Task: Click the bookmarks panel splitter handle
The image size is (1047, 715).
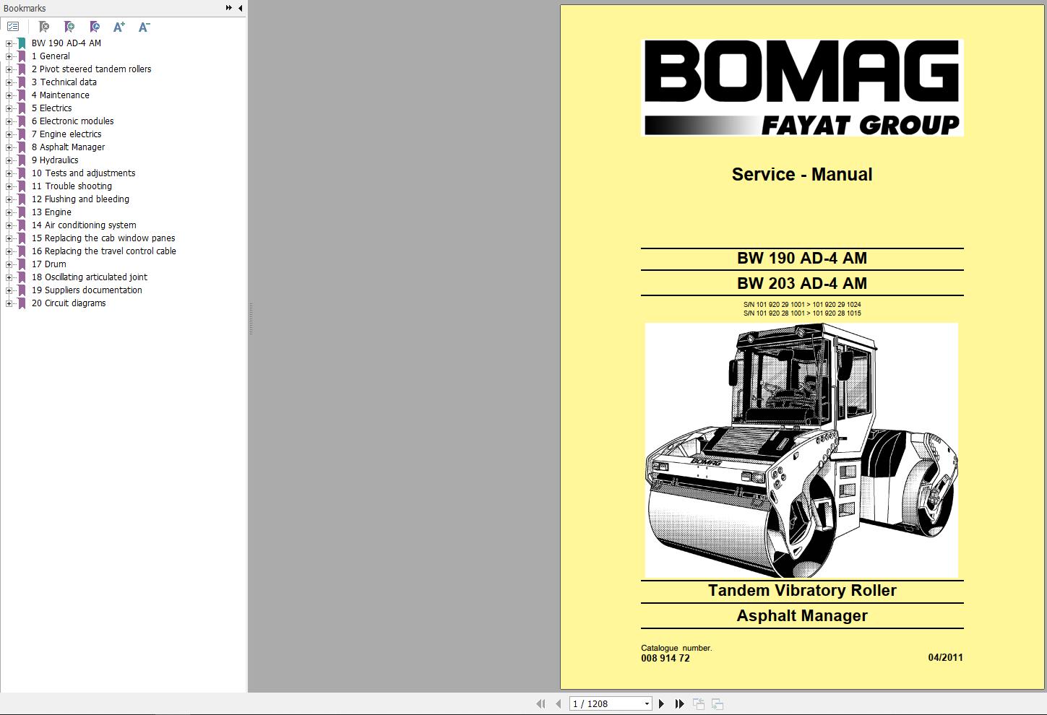Action: coord(251,318)
